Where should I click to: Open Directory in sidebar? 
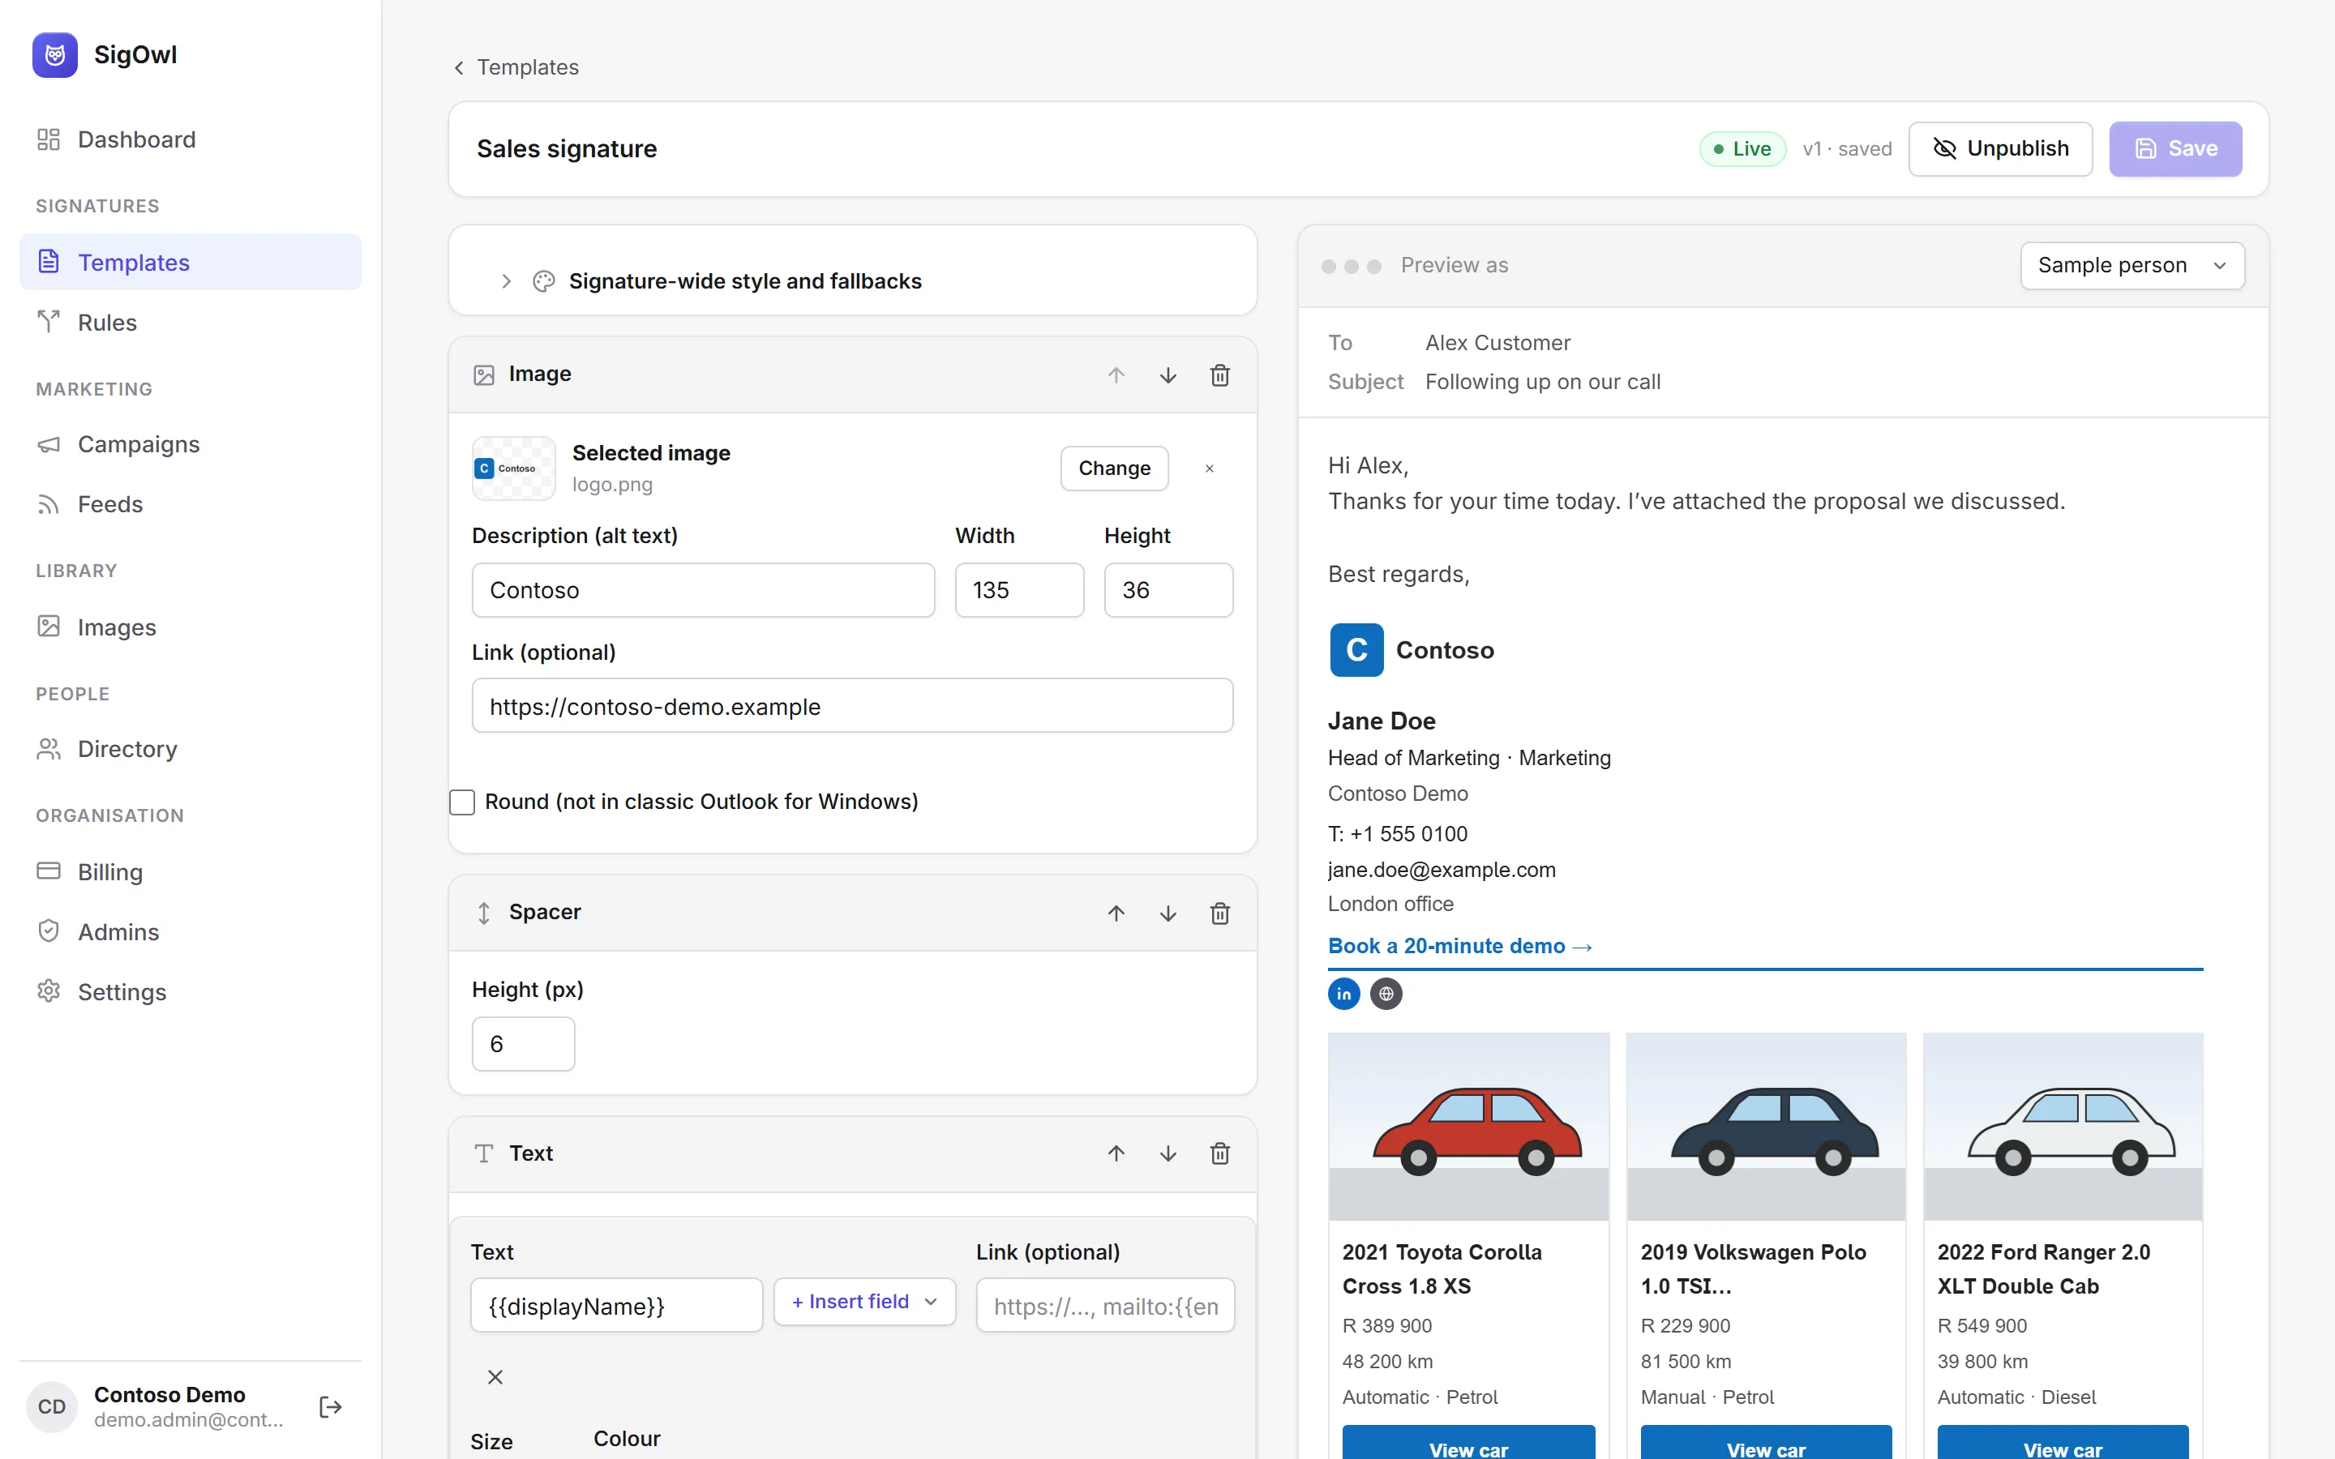190,749
